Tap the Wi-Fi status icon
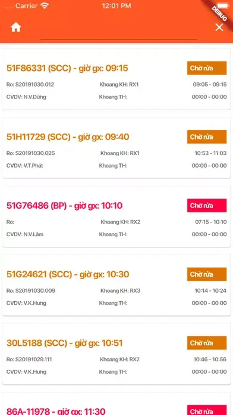233x415 pixels. point(45,6)
